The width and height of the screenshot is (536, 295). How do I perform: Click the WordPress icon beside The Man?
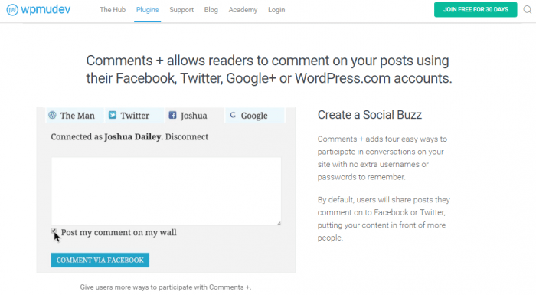tap(52, 115)
